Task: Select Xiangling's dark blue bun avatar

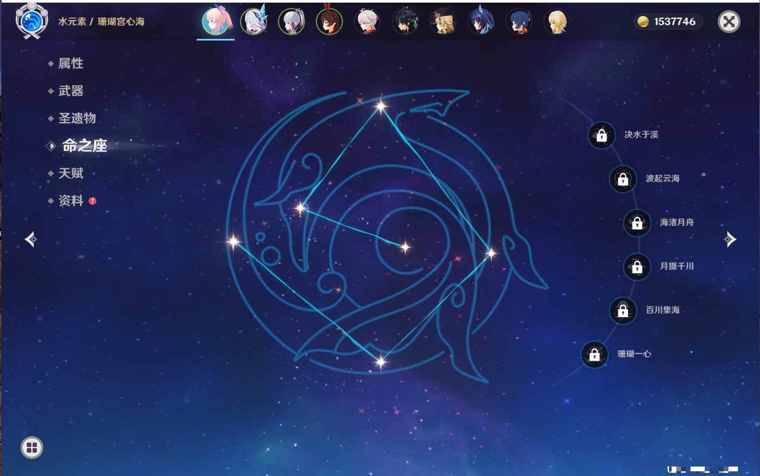Action: click(x=519, y=22)
